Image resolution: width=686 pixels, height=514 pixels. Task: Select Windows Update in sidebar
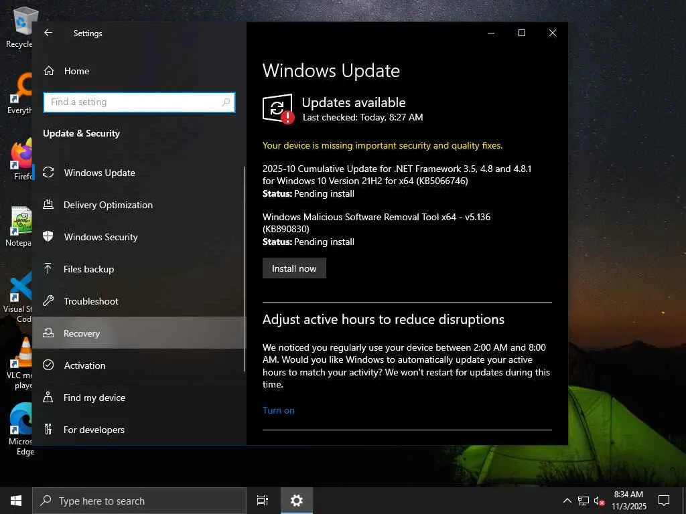[x=139, y=173]
